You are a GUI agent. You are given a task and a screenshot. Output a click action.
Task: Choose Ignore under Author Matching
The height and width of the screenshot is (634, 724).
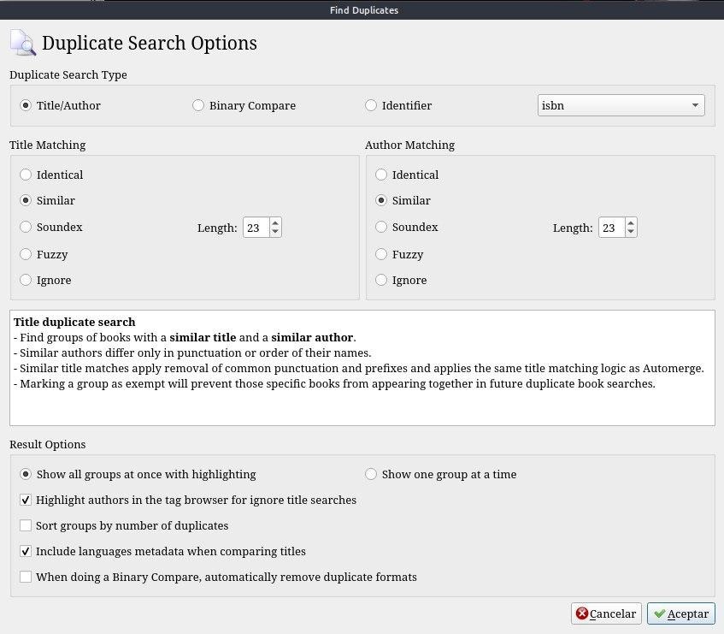point(401,280)
